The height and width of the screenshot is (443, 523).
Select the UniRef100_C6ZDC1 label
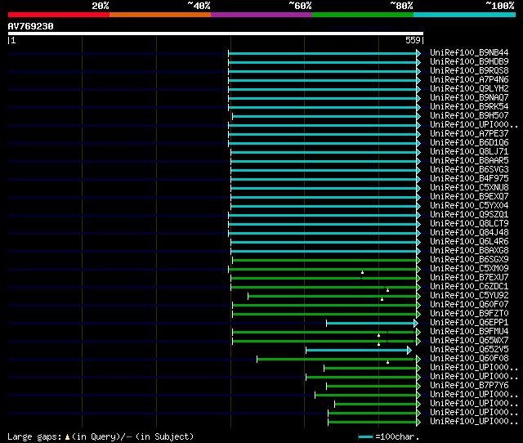tap(469, 287)
